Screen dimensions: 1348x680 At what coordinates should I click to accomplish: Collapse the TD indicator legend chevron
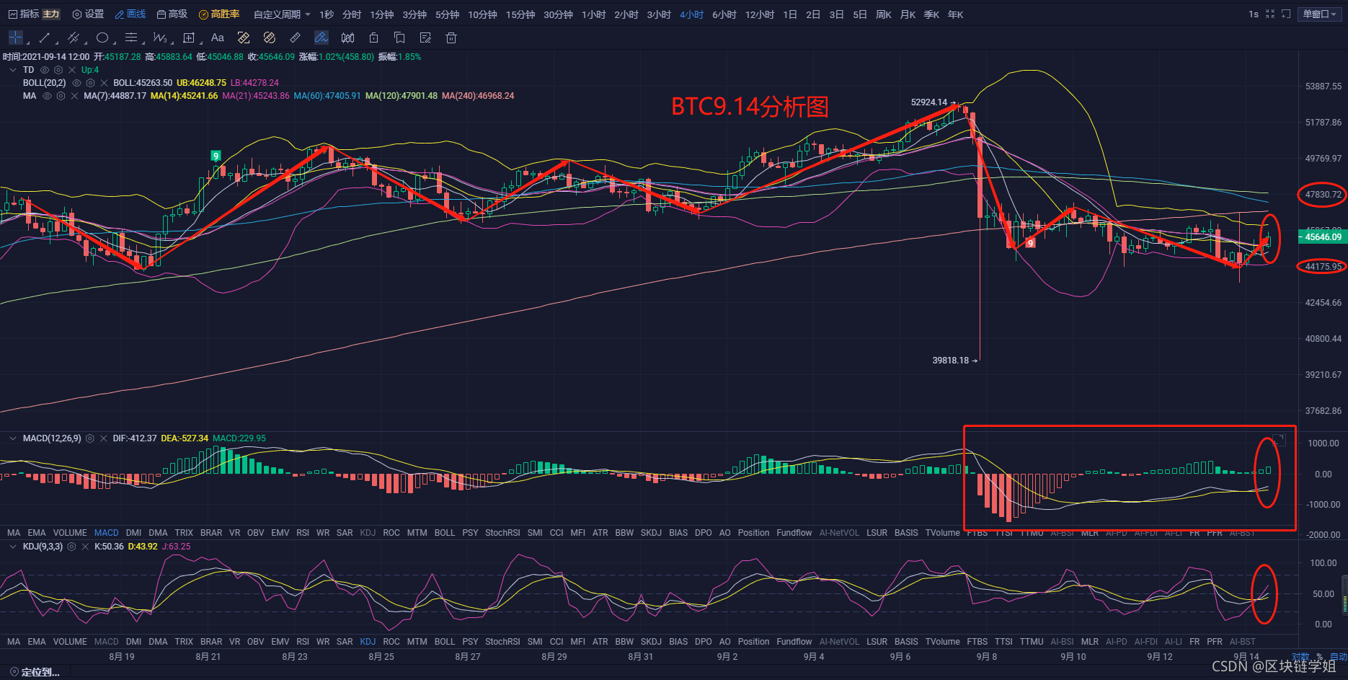click(x=13, y=70)
